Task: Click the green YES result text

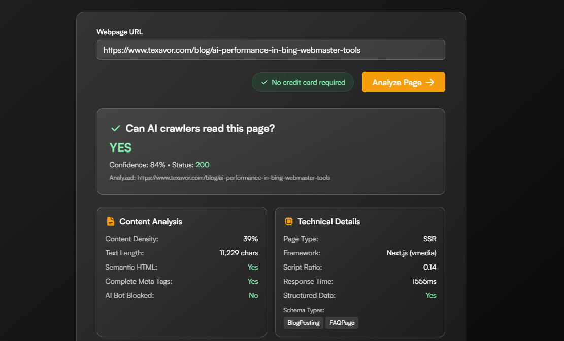Action: click(x=120, y=147)
